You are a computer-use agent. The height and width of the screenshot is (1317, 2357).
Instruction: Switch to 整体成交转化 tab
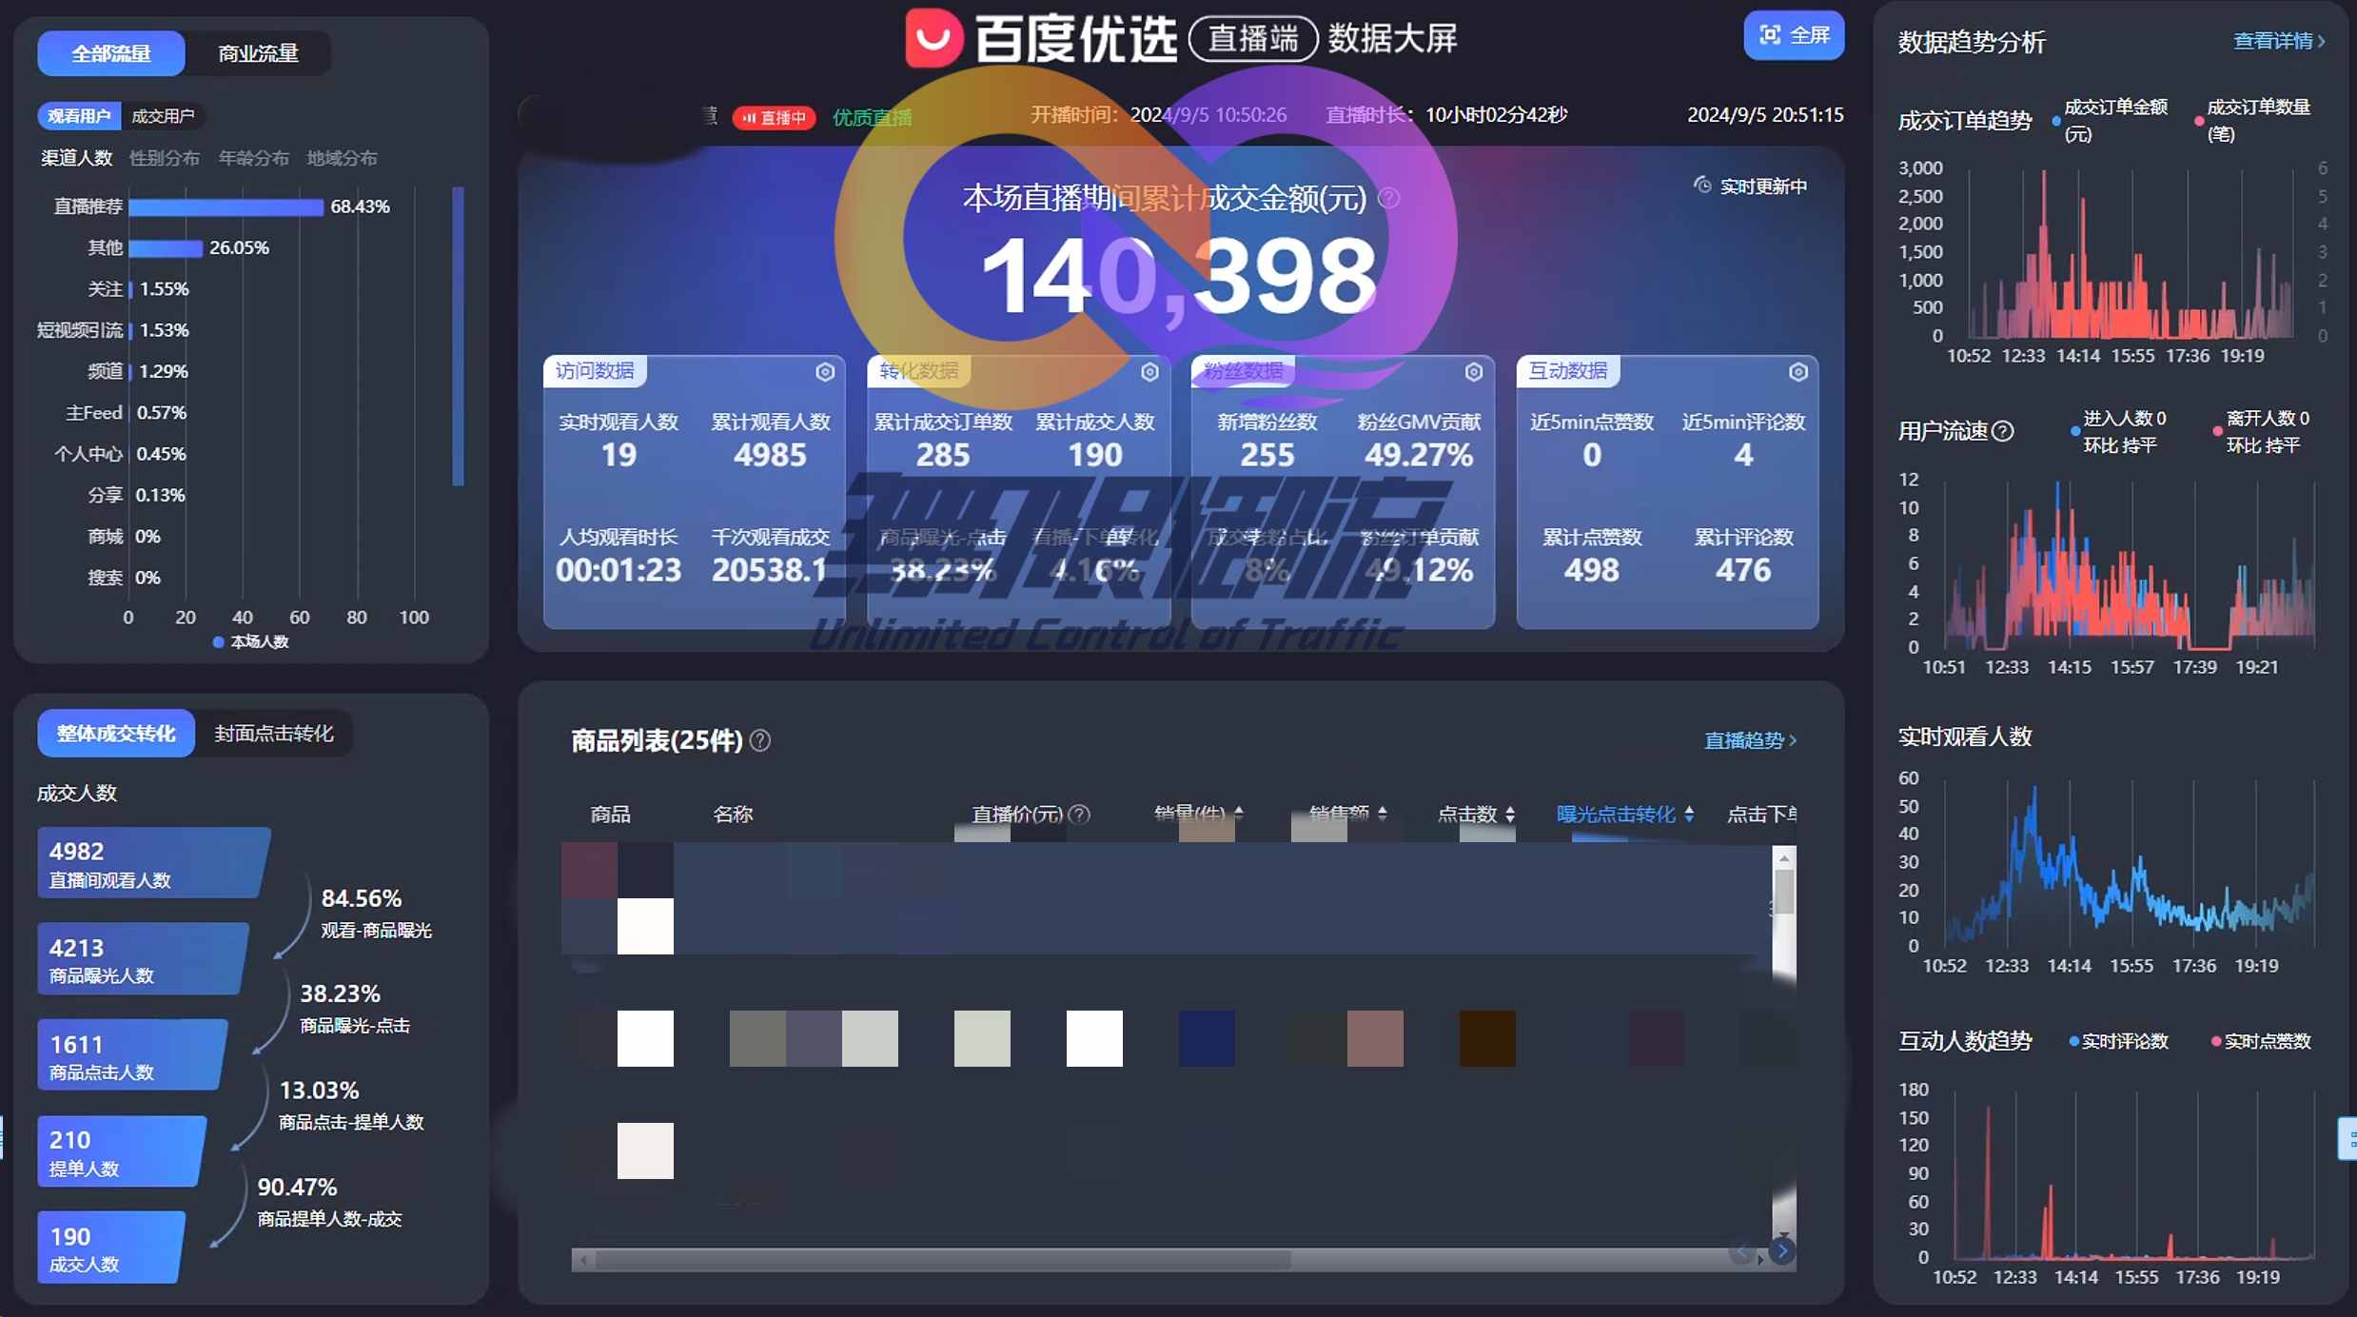pyautogui.click(x=116, y=734)
